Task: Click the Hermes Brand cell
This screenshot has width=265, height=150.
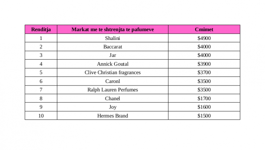Action: pos(113,116)
